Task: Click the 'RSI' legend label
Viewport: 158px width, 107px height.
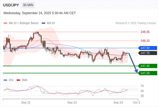Action: (x=11, y=80)
